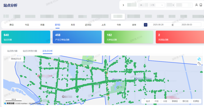Image resolution: width=204 pixels, height=107 pixels.
Task: Click the 筛选还车点 button on the map
Action: click(16, 59)
